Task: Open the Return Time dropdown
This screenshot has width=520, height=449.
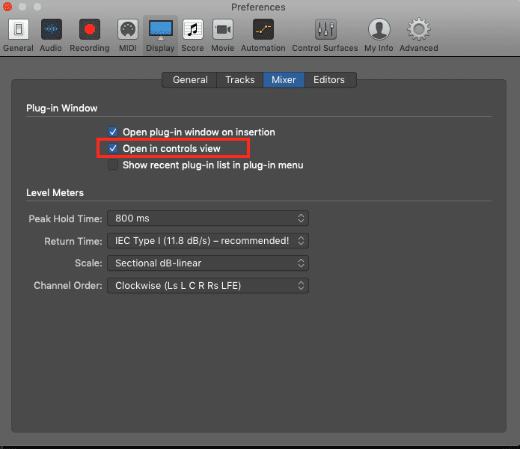Action: pyautogui.click(x=208, y=241)
